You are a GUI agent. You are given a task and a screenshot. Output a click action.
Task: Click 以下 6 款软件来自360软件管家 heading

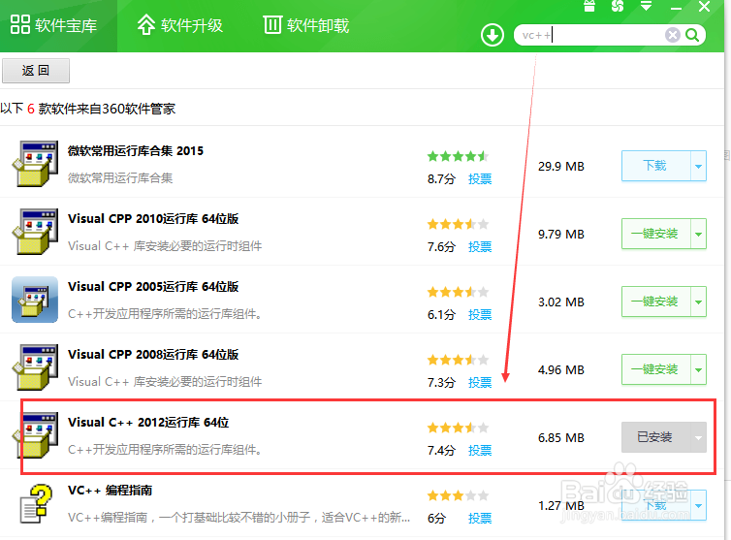coord(87,109)
